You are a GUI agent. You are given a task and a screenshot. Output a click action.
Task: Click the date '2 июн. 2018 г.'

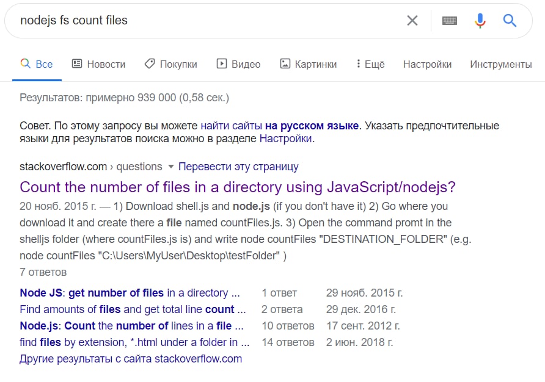click(x=359, y=342)
